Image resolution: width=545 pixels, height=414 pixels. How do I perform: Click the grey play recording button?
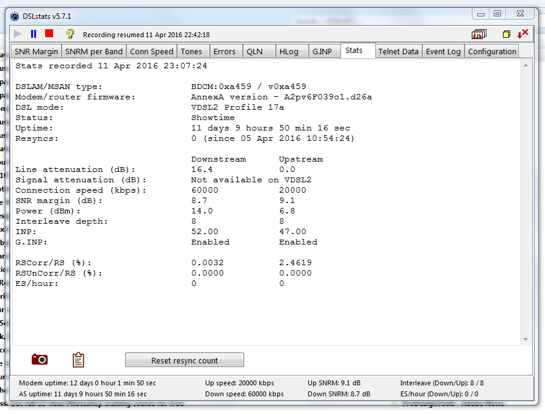click(x=18, y=34)
